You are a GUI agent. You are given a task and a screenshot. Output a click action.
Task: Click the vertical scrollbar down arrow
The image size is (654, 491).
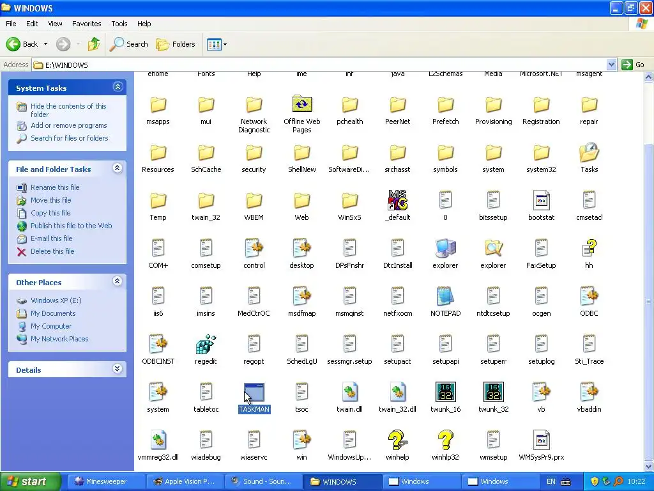click(649, 466)
